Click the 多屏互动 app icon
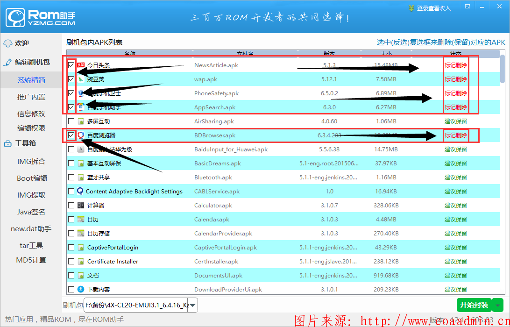Viewport: 510px width, 327px height. pyautogui.click(x=81, y=121)
